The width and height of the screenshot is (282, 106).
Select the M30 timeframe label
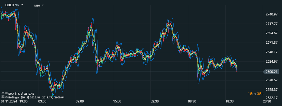coord(37,6)
